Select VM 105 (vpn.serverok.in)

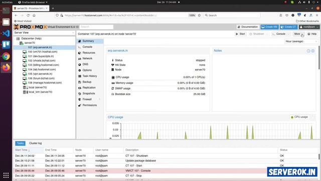pyautogui.click(x=44, y=74)
